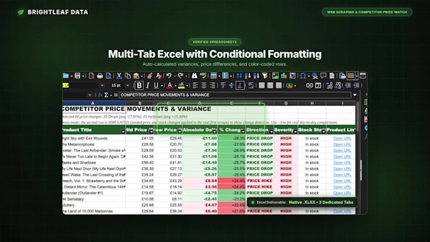This screenshot has width=430, height=242.
Task: Click the Print icon
Action: 100,76
